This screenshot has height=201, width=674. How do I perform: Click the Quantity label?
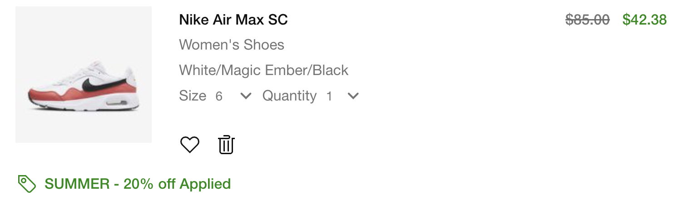click(x=289, y=96)
